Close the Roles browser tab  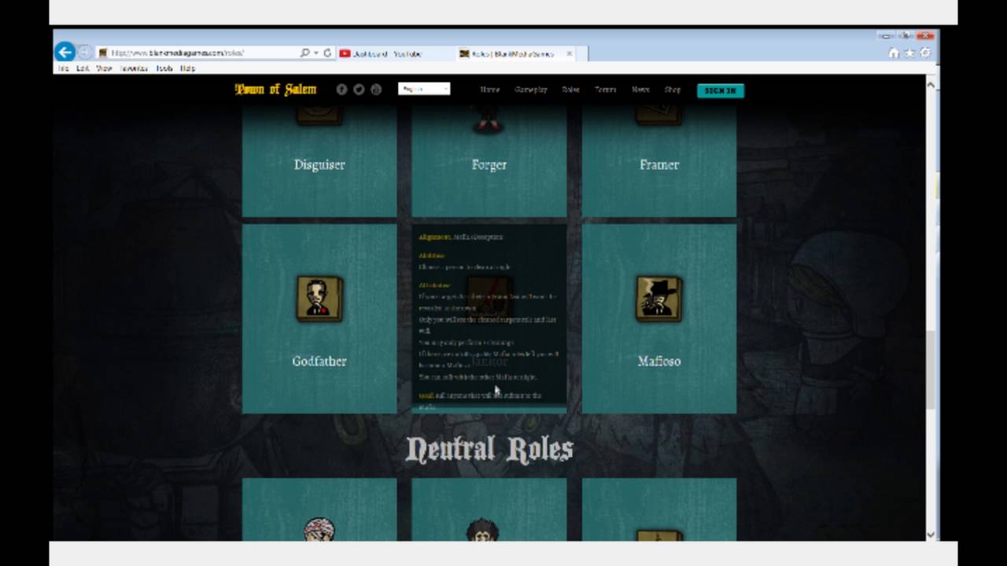(x=570, y=53)
